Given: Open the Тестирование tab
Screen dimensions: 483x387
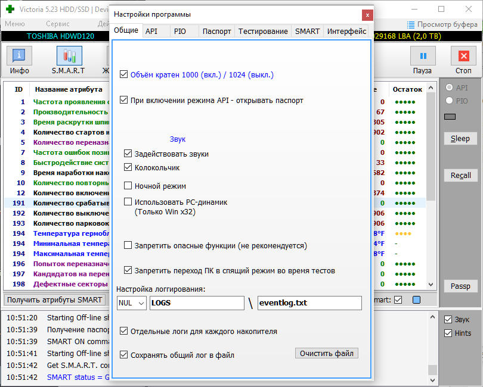Looking at the screenshot, I should tap(263, 32).
